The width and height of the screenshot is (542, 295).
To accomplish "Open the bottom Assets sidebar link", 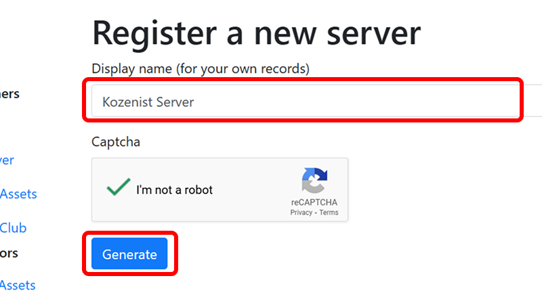I will tap(18, 286).
